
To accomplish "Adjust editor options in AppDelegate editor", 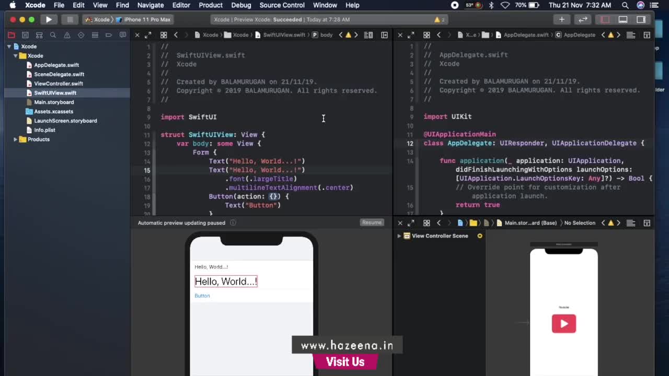I will (x=631, y=35).
